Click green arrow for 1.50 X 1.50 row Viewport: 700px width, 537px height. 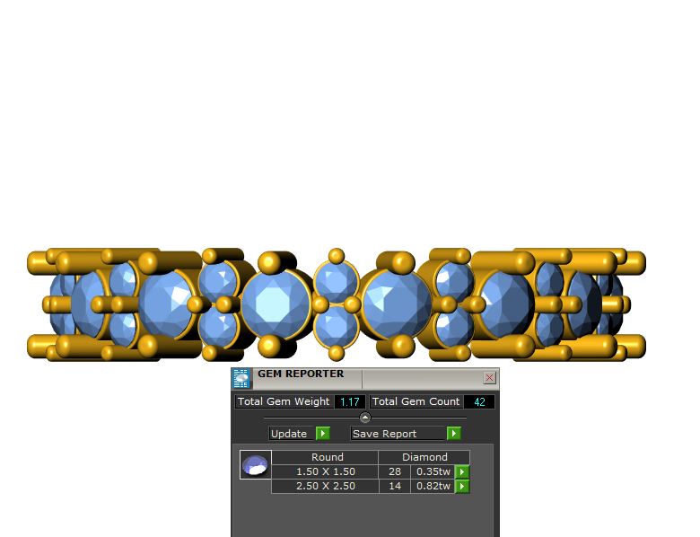click(462, 471)
